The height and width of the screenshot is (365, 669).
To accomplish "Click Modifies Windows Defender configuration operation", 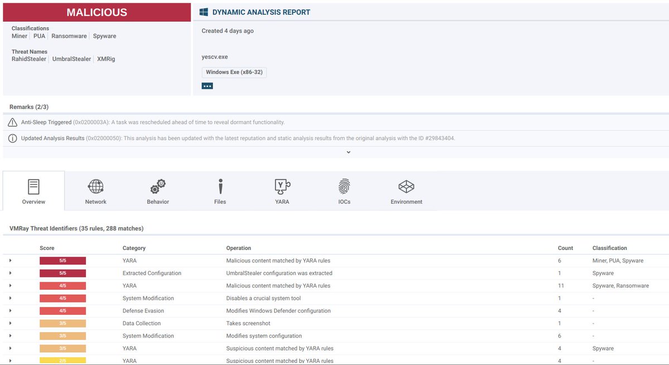I will point(278,311).
